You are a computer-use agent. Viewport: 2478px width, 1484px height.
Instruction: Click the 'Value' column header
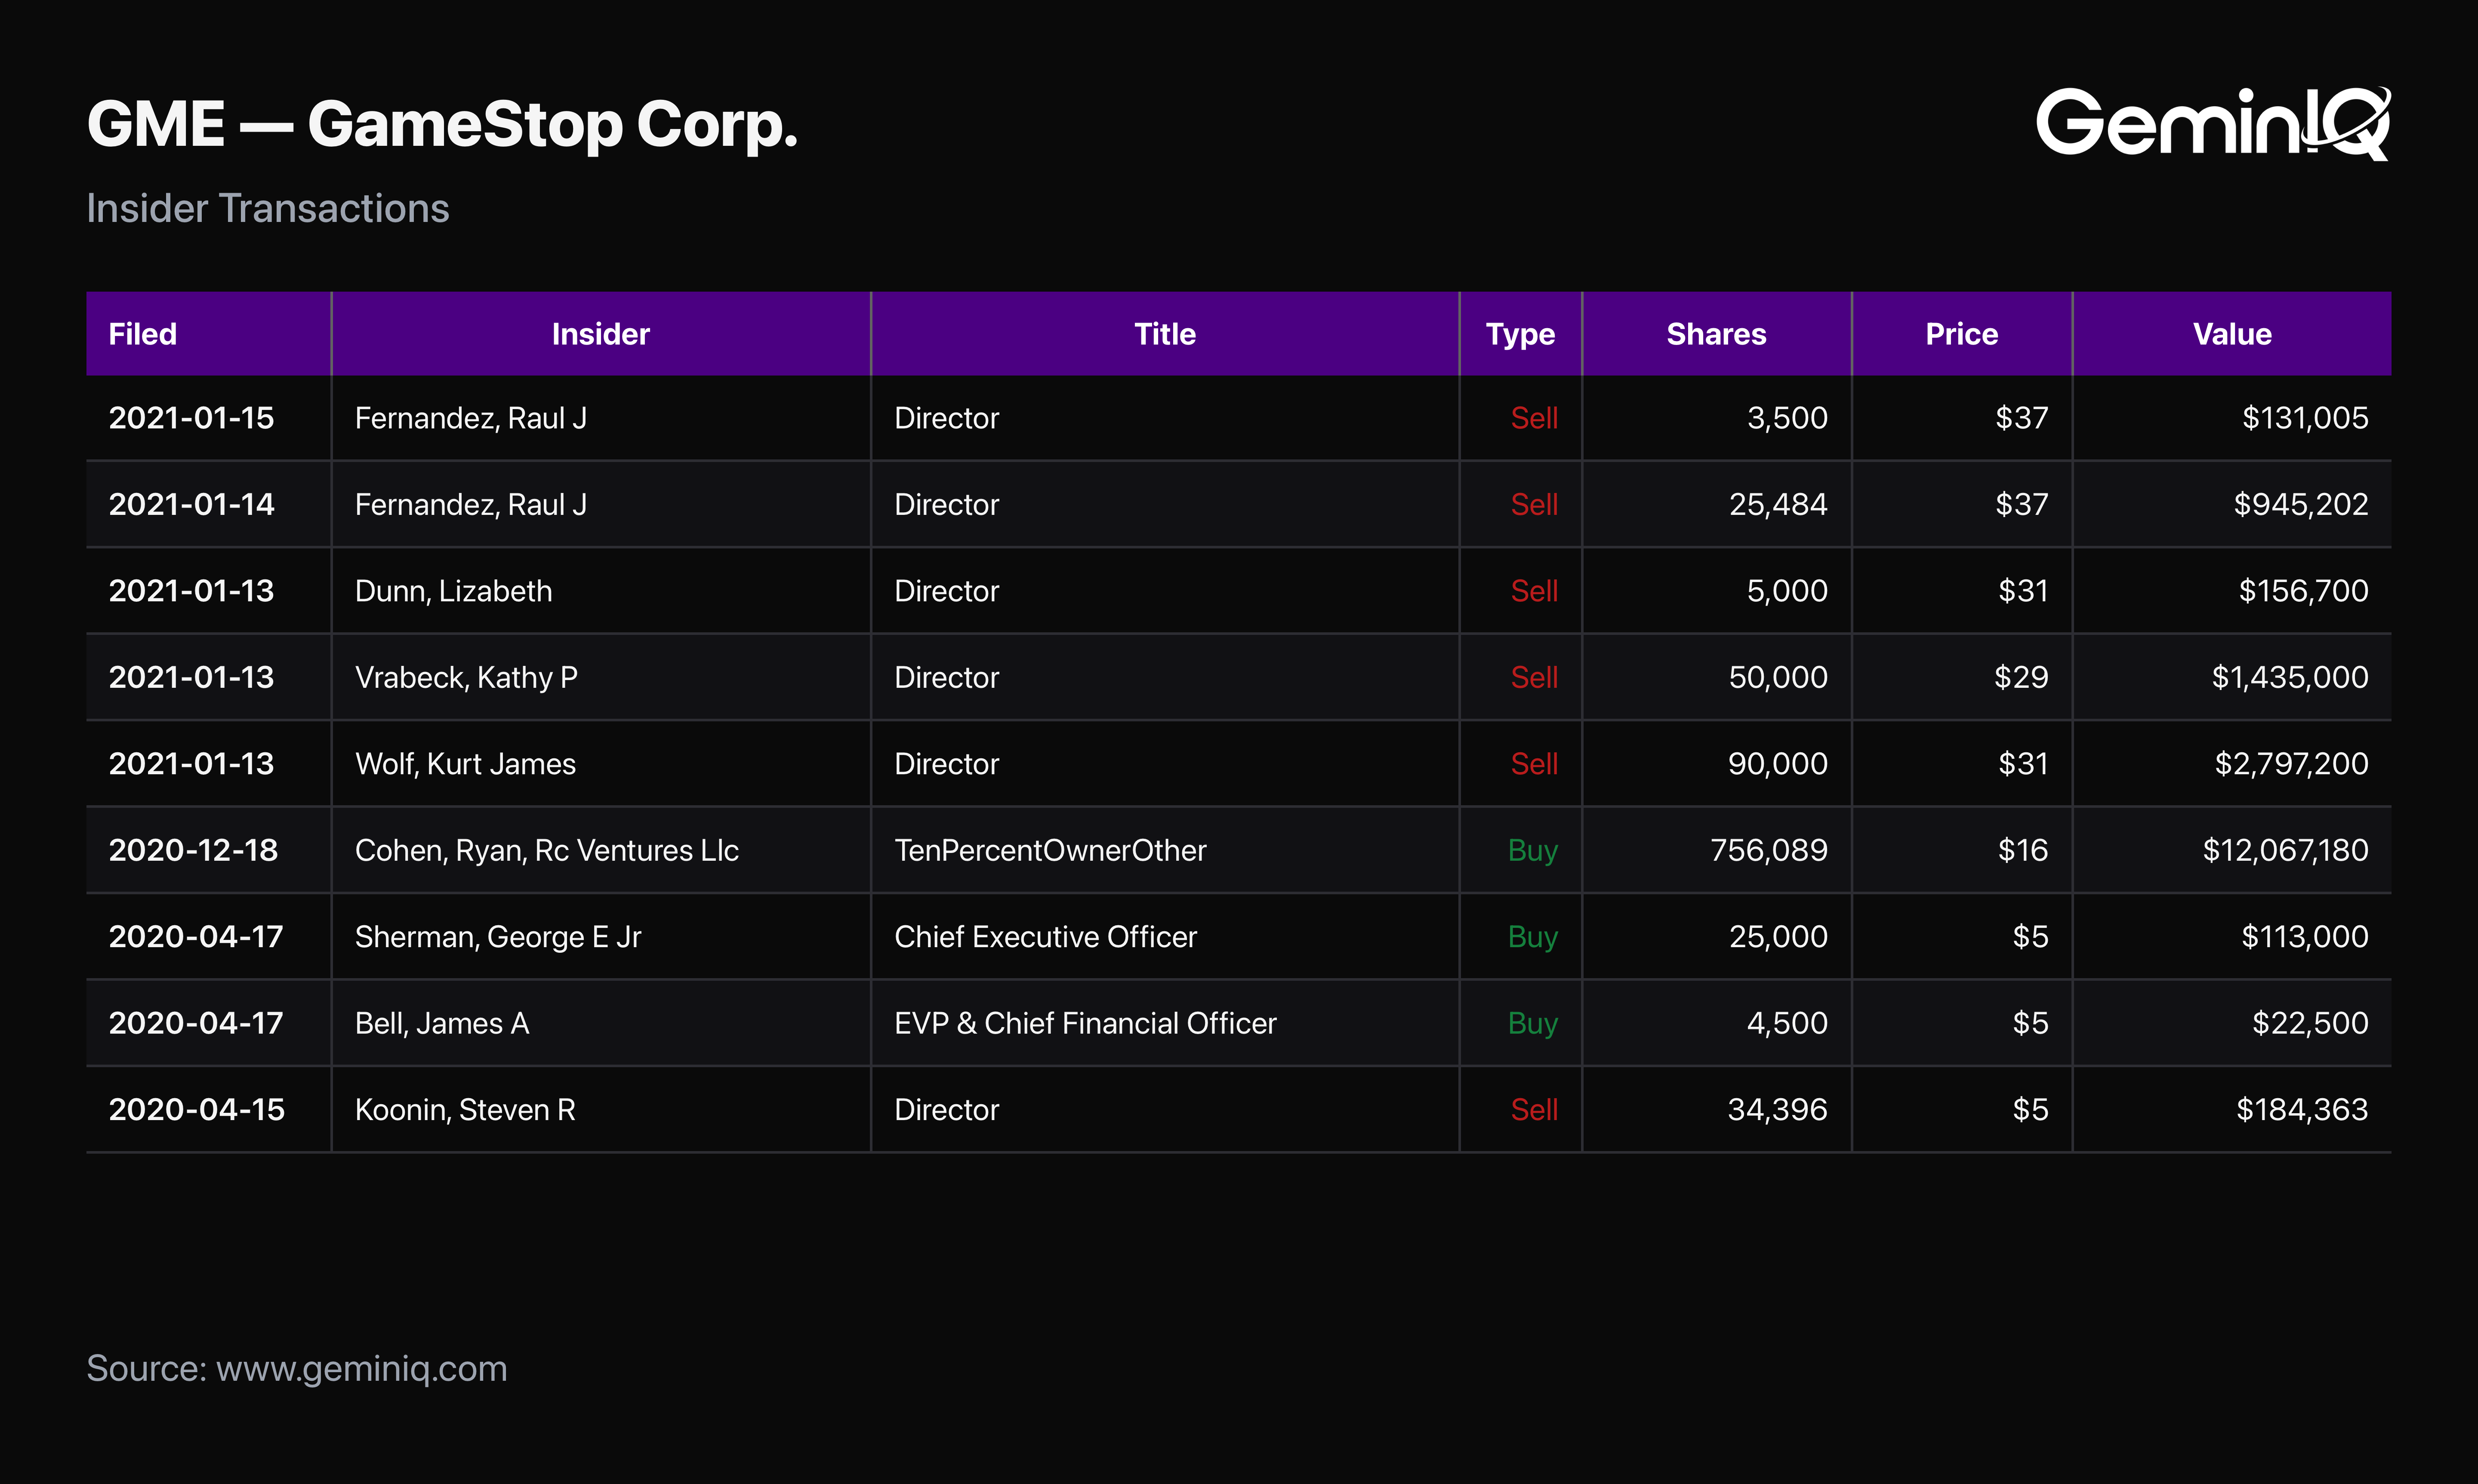pos(2232,334)
